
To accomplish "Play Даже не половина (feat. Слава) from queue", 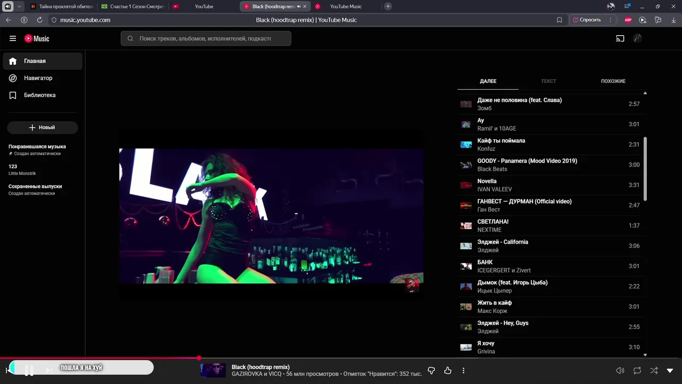I will click(550, 104).
